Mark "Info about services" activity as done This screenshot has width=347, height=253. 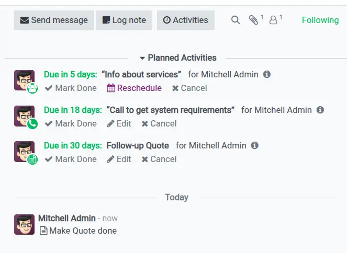coord(71,88)
